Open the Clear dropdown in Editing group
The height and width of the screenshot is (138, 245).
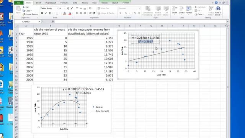pos(199,14)
